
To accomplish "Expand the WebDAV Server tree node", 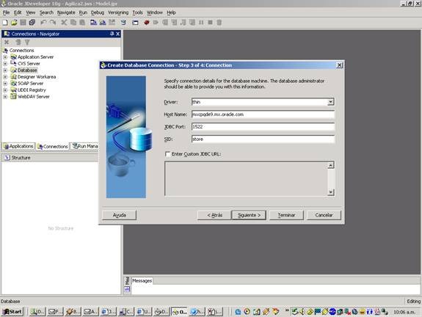I will pos(5,97).
